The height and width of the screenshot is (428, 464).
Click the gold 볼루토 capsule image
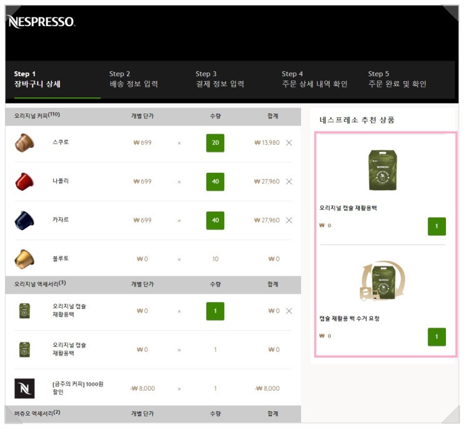click(24, 259)
